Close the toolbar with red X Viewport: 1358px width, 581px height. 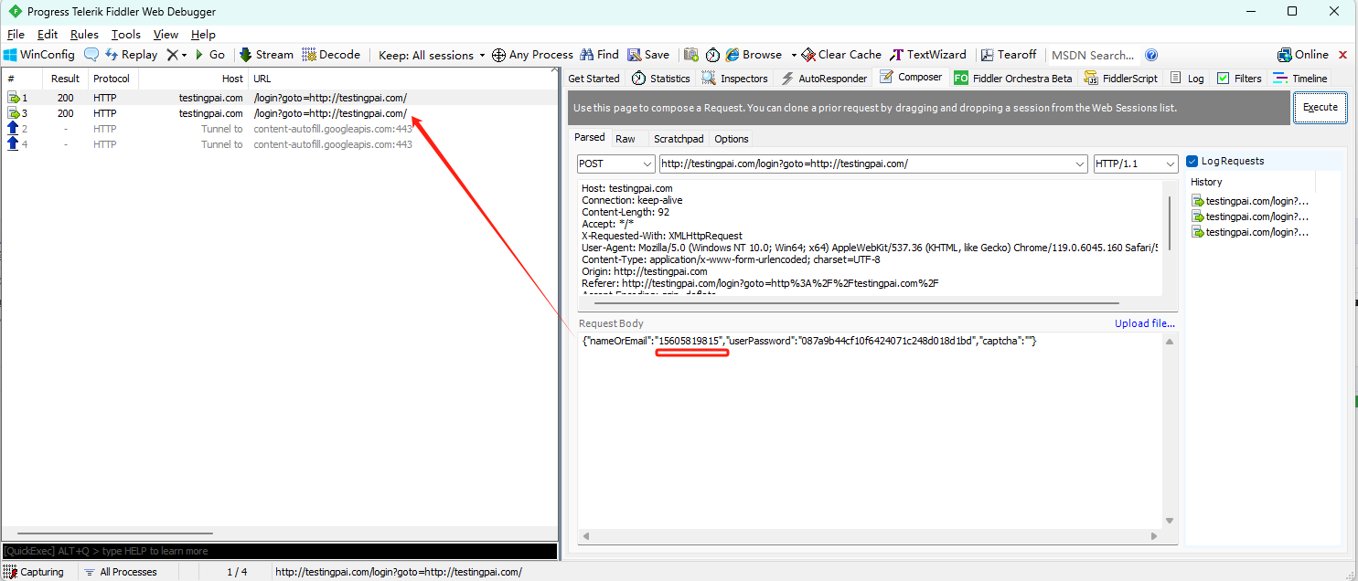point(1343,55)
